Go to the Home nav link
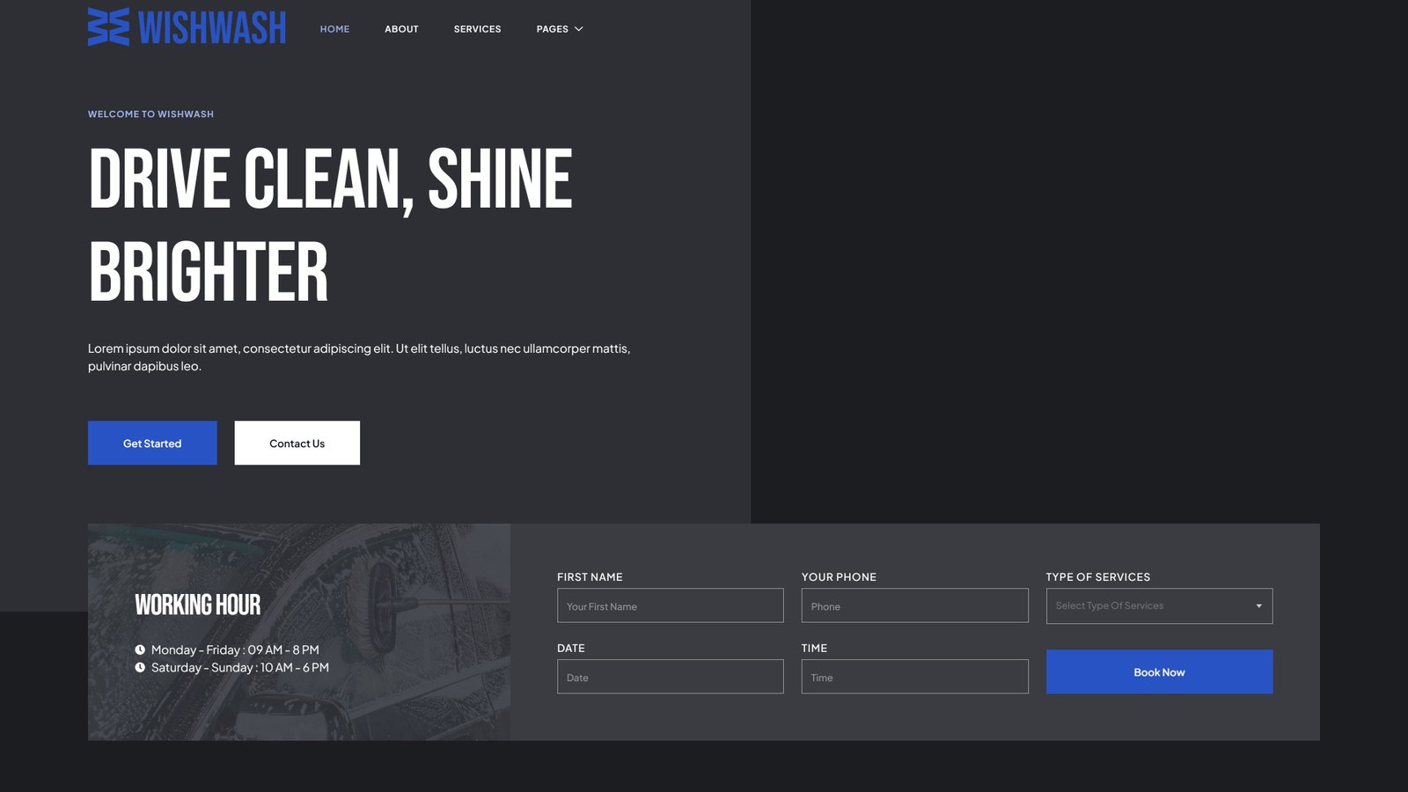 (x=334, y=29)
